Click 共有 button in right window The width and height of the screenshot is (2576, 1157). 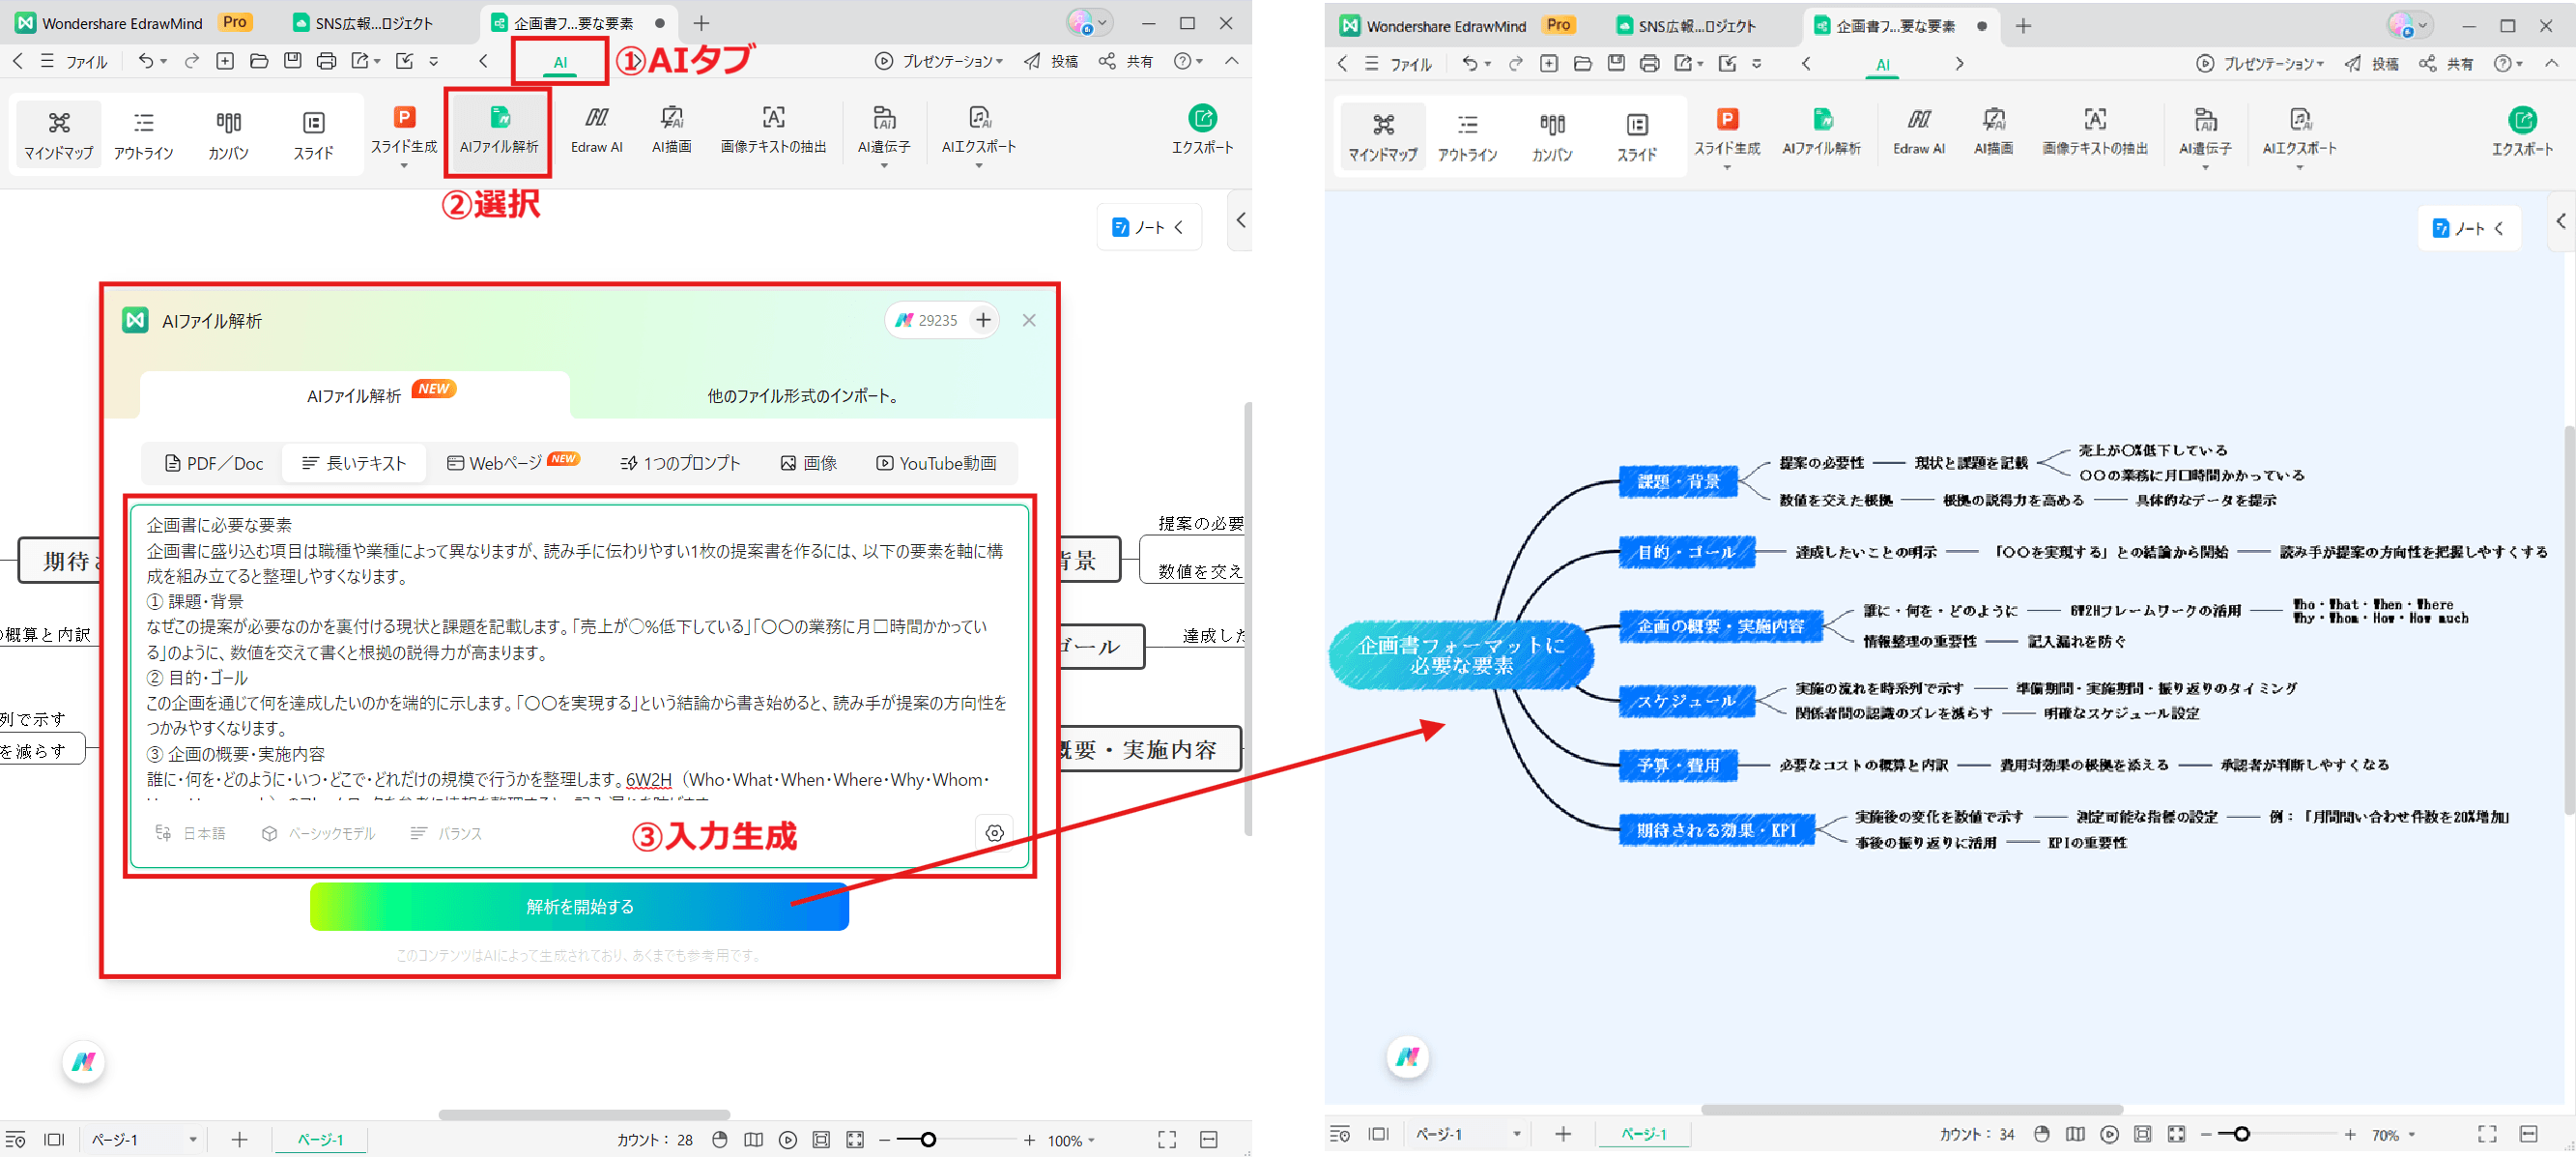pos(2446,63)
